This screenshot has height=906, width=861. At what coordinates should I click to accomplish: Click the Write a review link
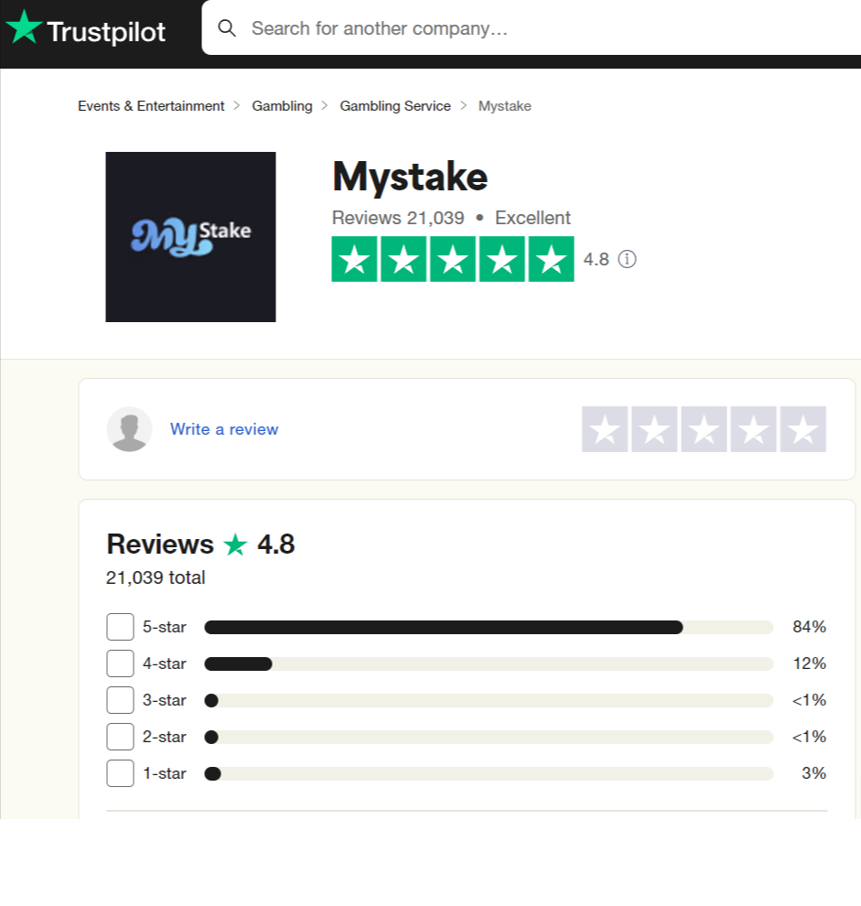click(224, 428)
